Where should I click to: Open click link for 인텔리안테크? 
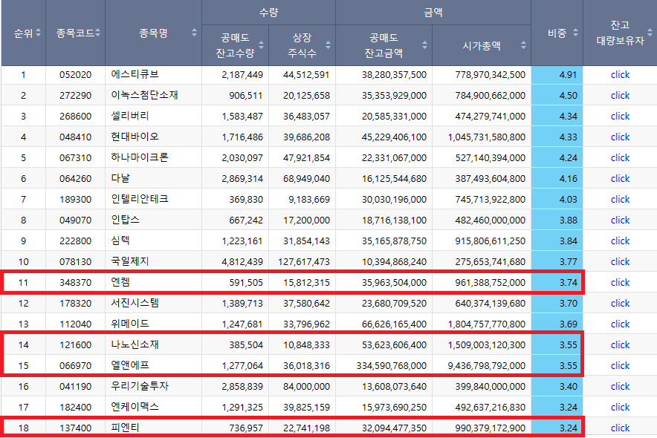point(620,200)
